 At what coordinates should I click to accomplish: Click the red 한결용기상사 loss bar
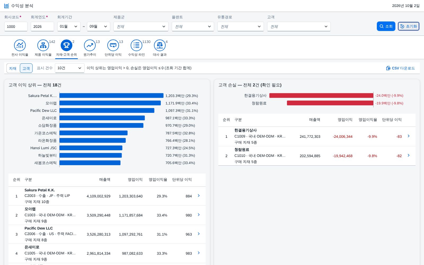point(321,95)
